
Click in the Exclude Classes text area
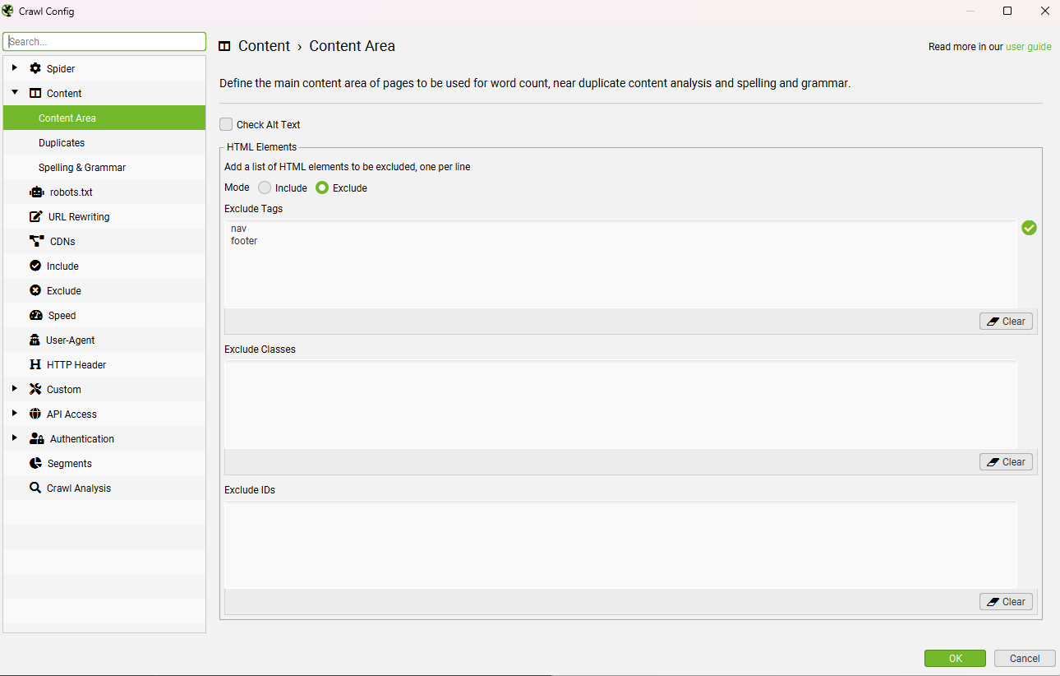pos(620,405)
